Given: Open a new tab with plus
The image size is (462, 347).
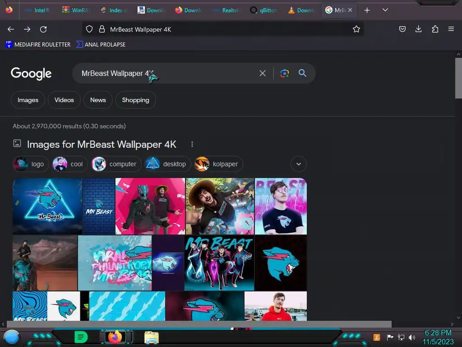Looking at the screenshot, I should point(367,10).
